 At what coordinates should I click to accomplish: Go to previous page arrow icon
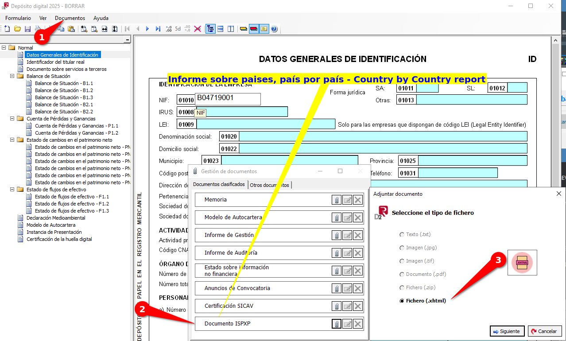tap(138, 29)
